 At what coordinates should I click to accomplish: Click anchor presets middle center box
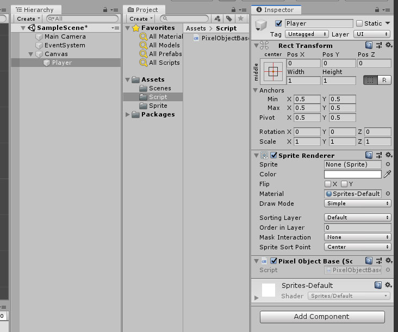point(273,71)
